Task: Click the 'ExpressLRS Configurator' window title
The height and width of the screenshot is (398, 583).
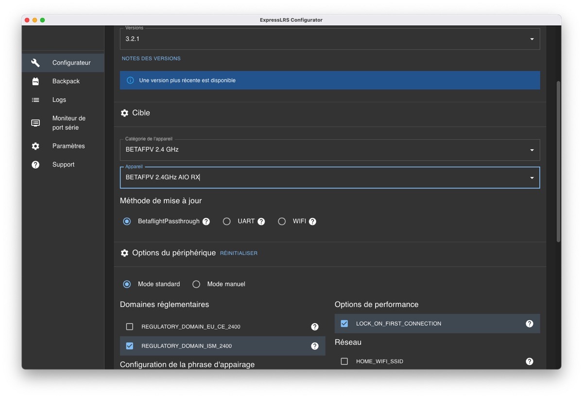Action: [x=291, y=20]
